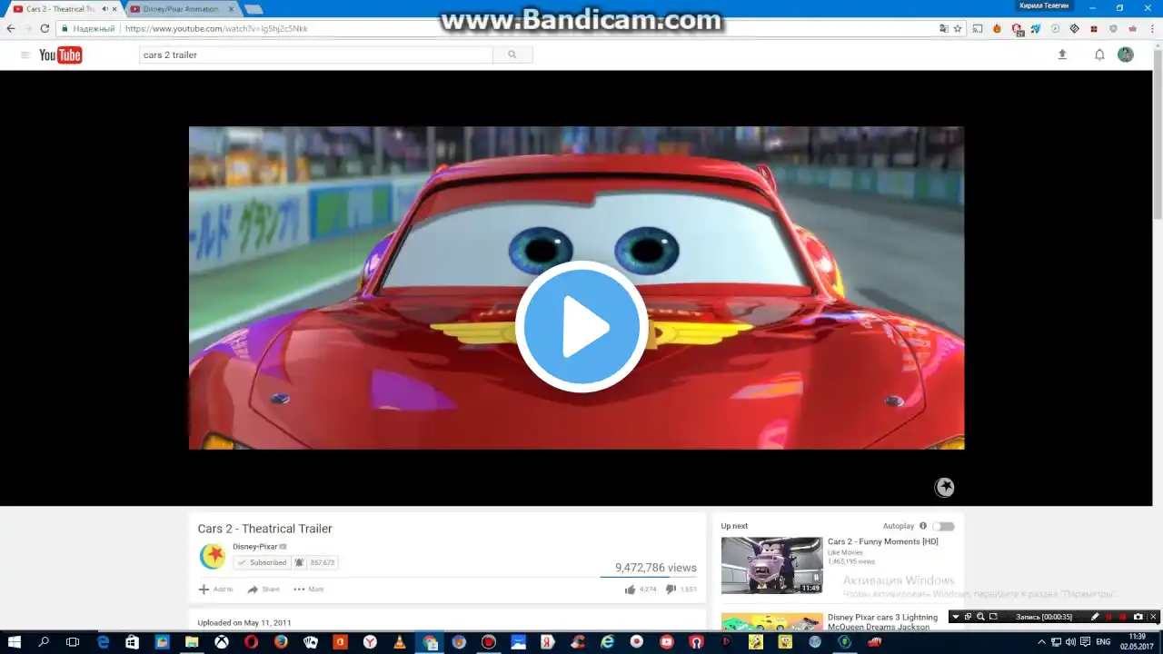
Task: Click the '9,472,786 views' count
Action: [655, 568]
